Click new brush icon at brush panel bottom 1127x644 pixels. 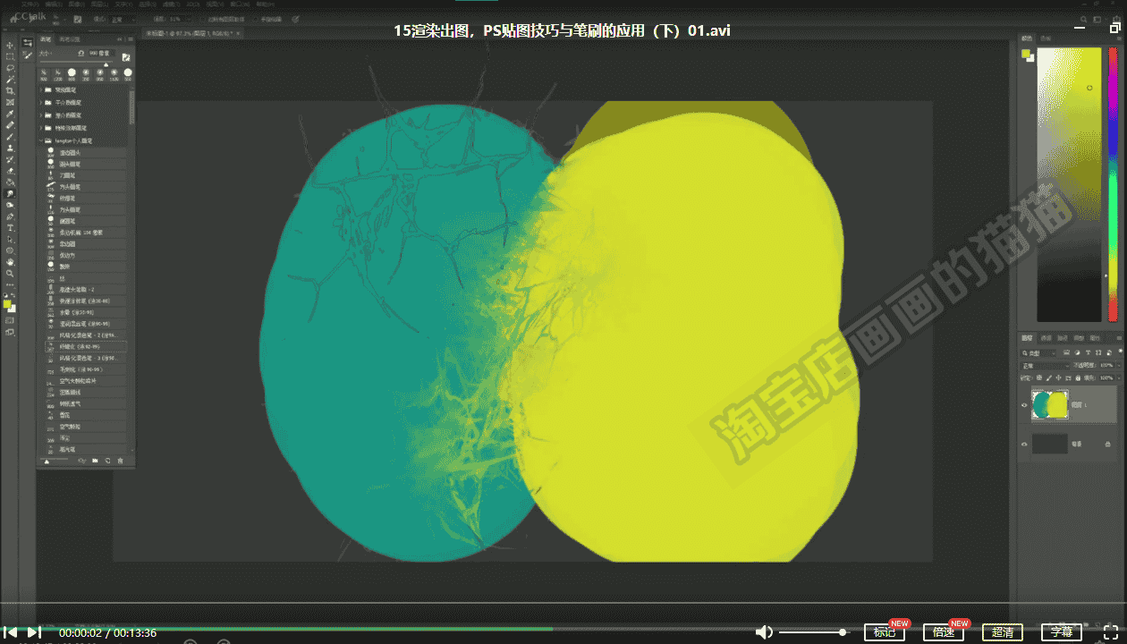tap(107, 461)
